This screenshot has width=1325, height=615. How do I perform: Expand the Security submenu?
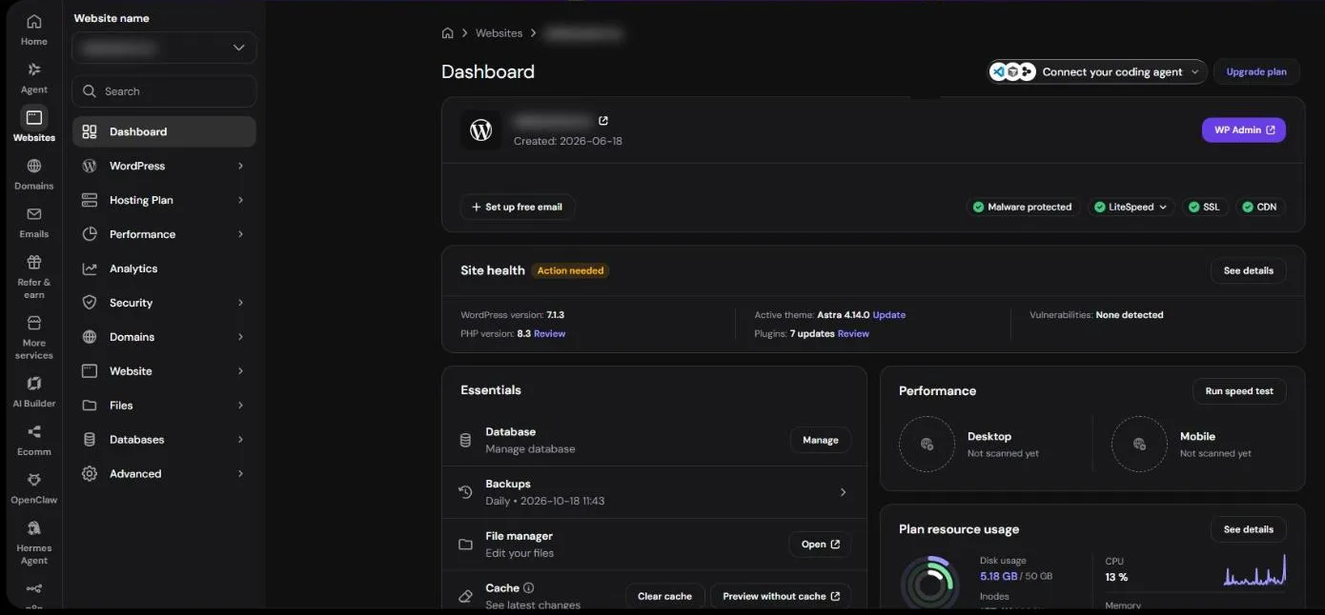[240, 303]
